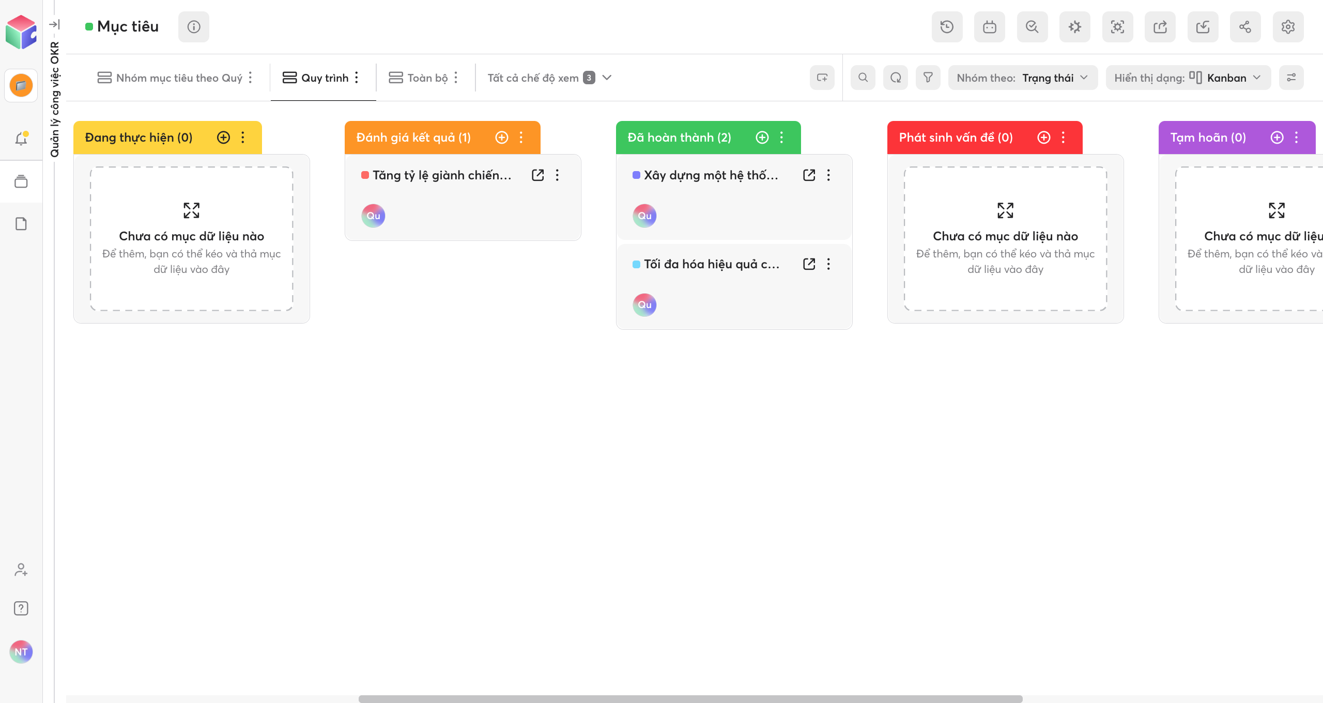Open Xây dựng một hệ thố… card
The height and width of the screenshot is (703, 1323).
[x=711, y=175]
